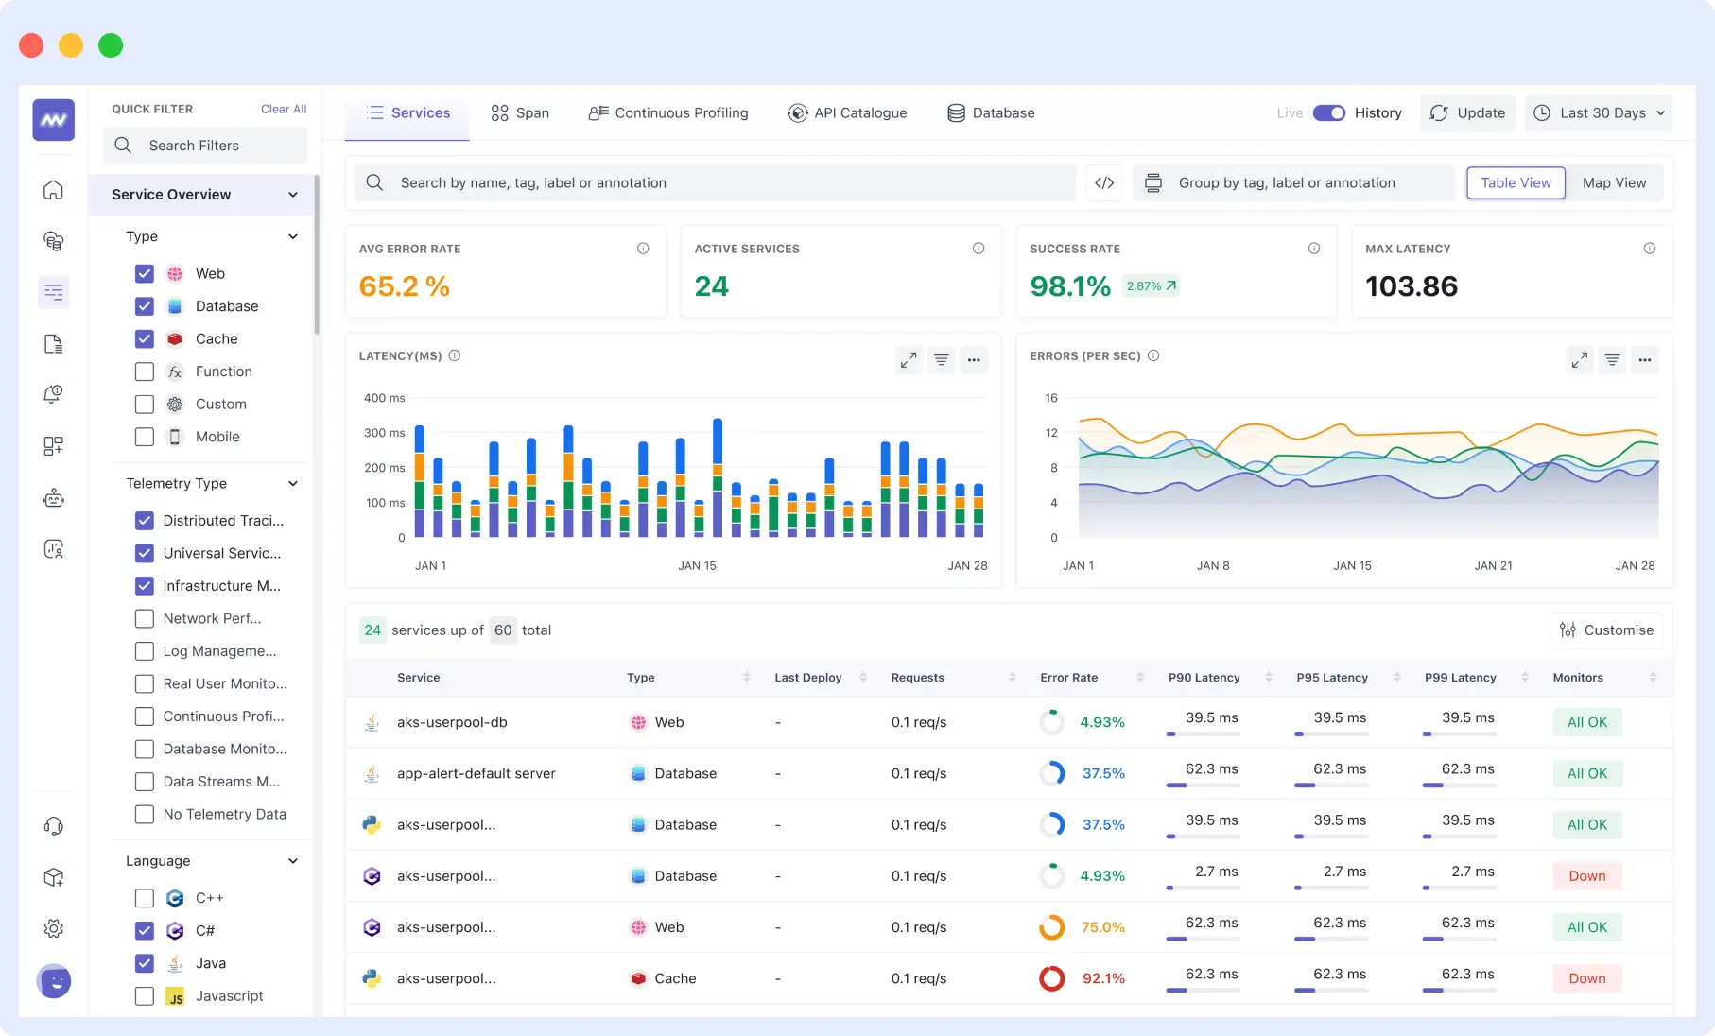Click the Customise button above services table

coord(1606,630)
